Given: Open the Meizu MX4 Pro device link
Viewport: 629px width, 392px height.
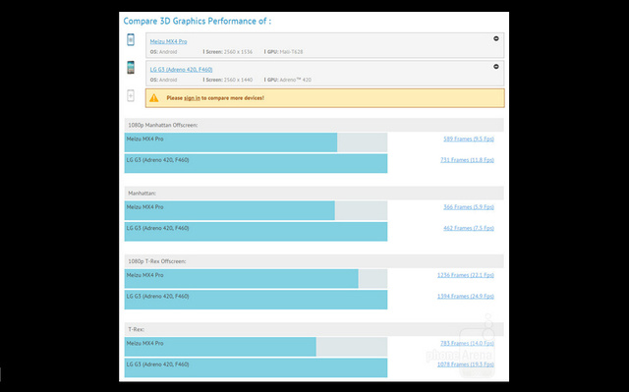Looking at the screenshot, I should tap(168, 41).
